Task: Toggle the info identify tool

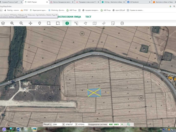Action: click(67, 23)
